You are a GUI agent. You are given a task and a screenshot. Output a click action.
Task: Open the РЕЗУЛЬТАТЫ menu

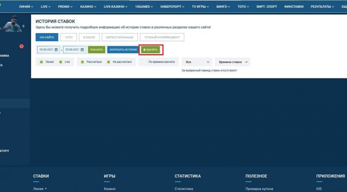[x=322, y=7]
